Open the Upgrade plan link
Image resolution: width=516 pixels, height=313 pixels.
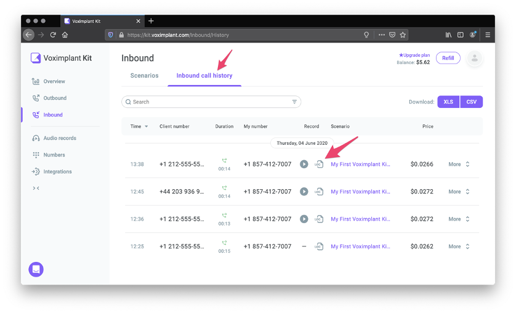click(414, 55)
